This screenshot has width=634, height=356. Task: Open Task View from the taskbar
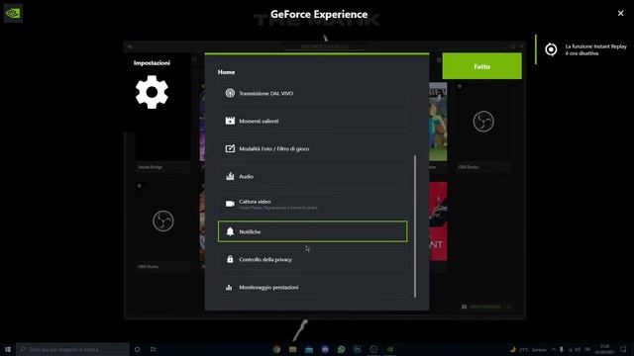[153, 349]
